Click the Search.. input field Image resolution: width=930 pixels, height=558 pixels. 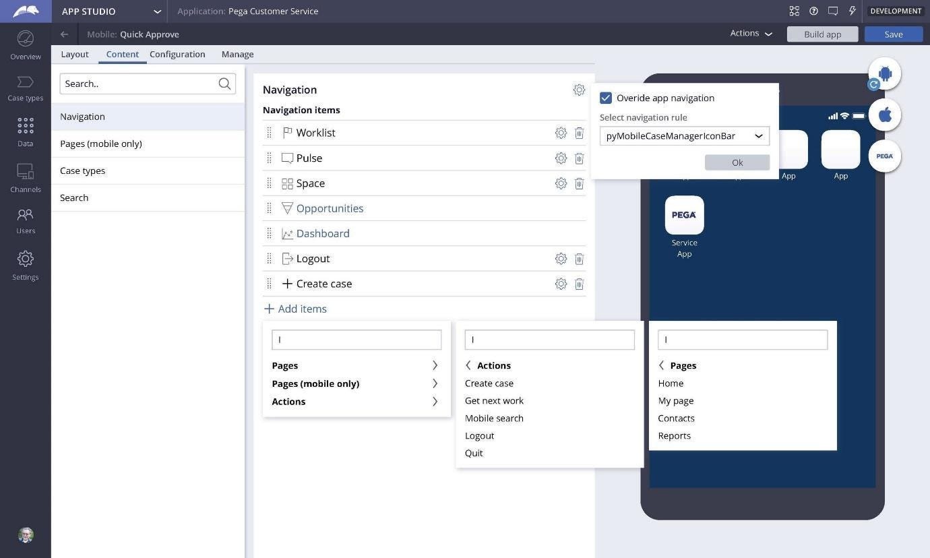[x=148, y=84]
